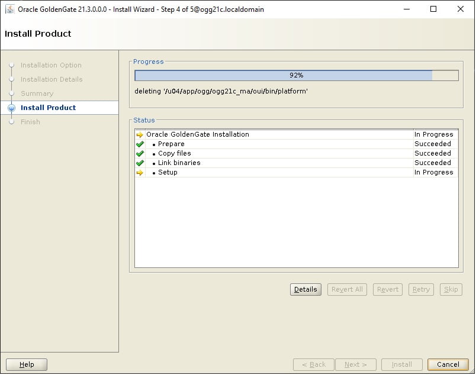Screen dimensions: 476x375
Task: Click the Status group label
Action: tap(144, 120)
